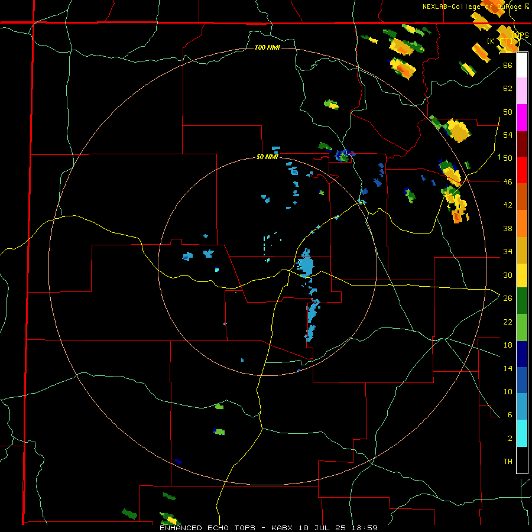Click the '42' label on the legend
This screenshot has width=532, height=532.
508,205
